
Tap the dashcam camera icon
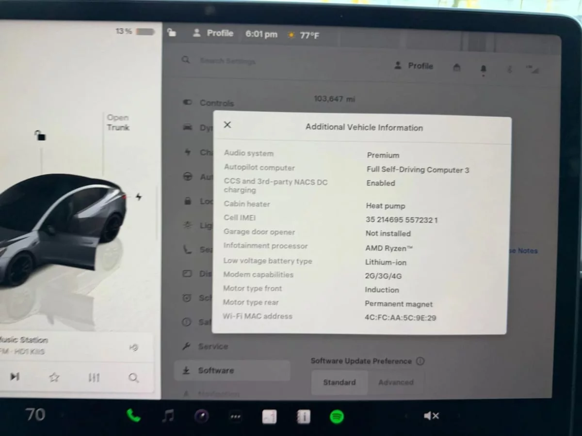pyautogui.click(x=202, y=416)
